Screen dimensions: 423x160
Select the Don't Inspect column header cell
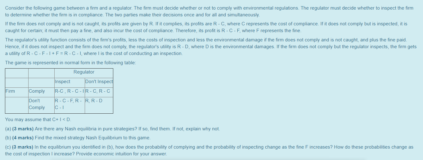pyautogui.click(x=99, y=82)
